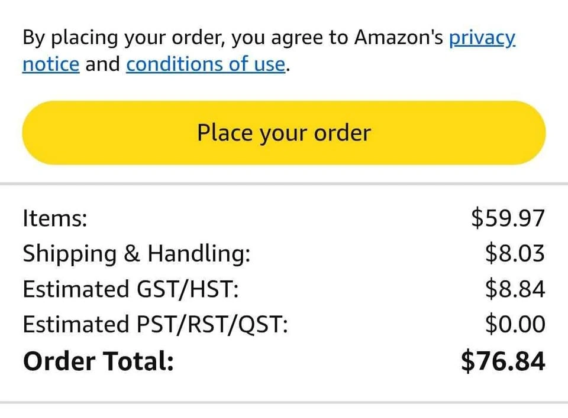Open the conditions of use link
This screenshot has height=418, width=568.
click(206, 64)
